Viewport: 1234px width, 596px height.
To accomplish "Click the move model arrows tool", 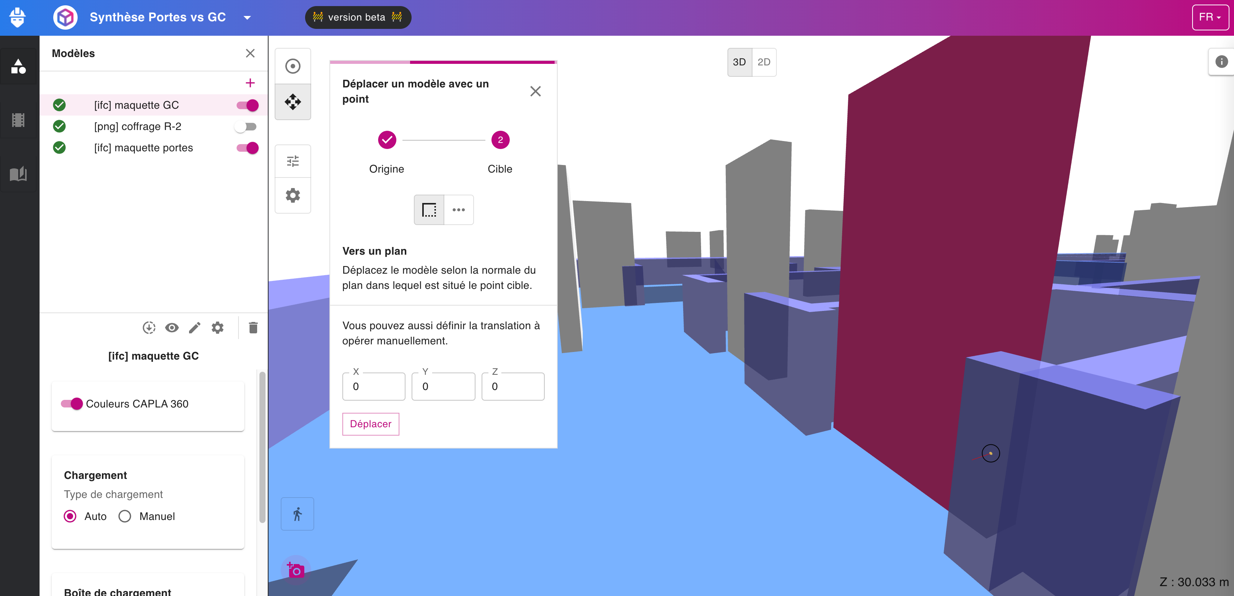I will [x=293, y=101].
